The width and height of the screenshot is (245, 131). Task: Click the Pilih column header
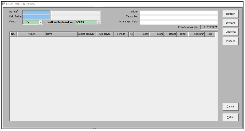click(x=210, y=34)
